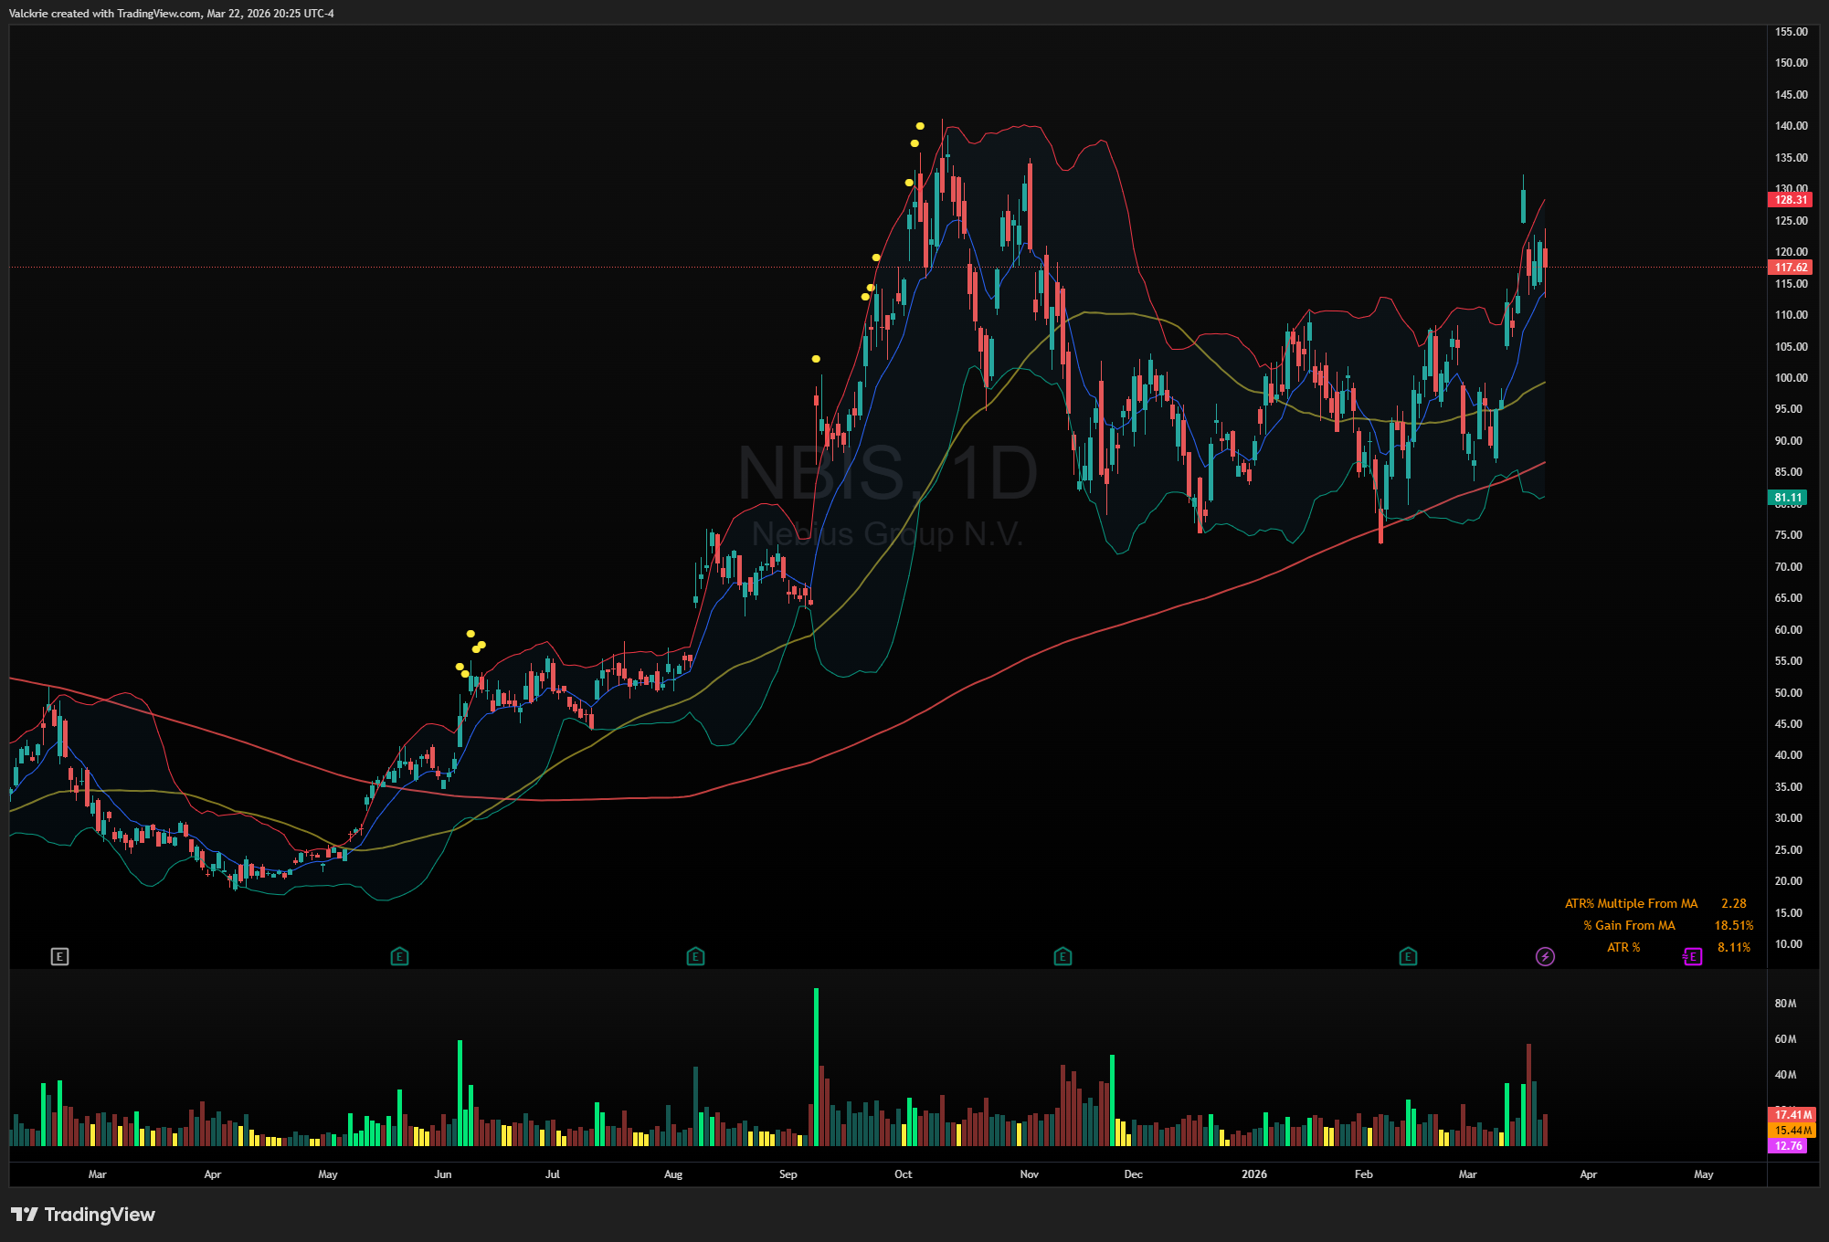Image resolution: width=1829 pixels, height=1242 pixels.
Task: Click the earnings marker in late May
Action: pyautogui.click(x=399, y=956)
